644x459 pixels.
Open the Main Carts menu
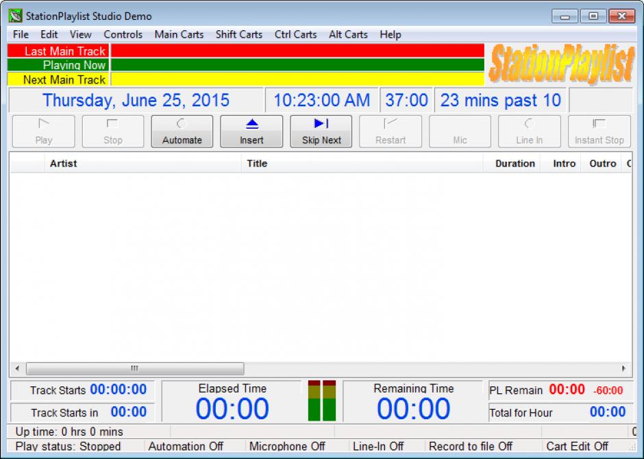(179, 34)
